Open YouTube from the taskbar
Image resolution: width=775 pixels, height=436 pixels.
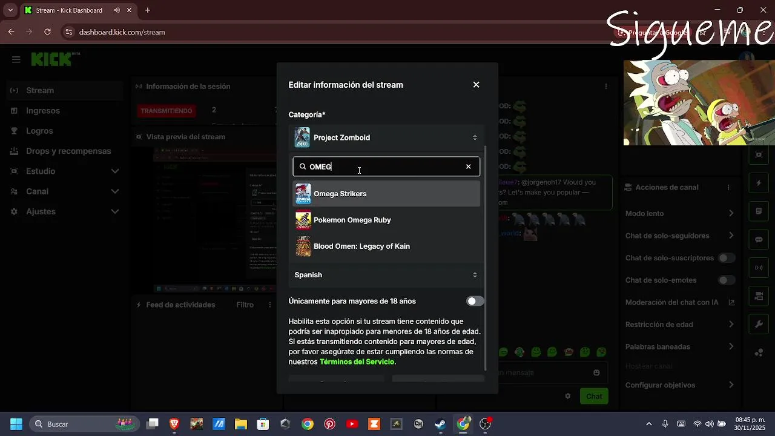(352, 424)
